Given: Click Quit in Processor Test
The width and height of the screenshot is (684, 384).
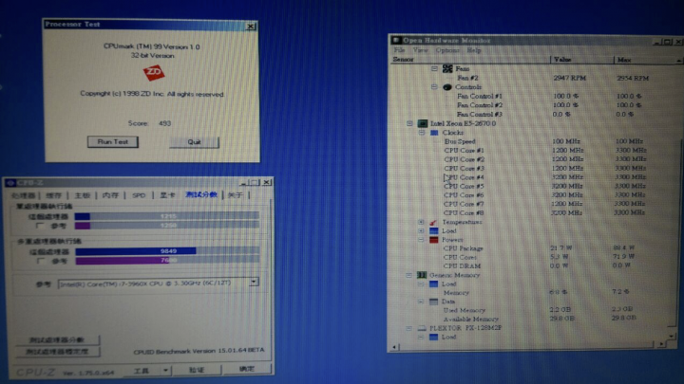Looking at the screenshot, I should tap(194, 142).
